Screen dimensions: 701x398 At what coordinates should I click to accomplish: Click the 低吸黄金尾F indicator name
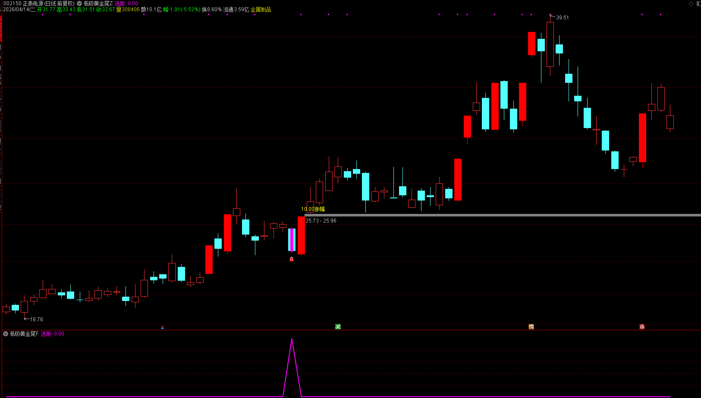click(x=24, y=334)
